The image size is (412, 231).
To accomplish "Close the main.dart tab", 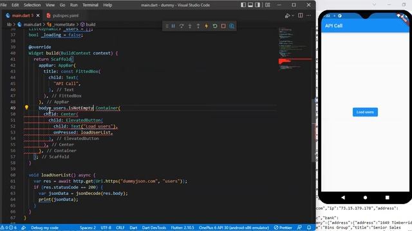I will click(x=38, y=15).
